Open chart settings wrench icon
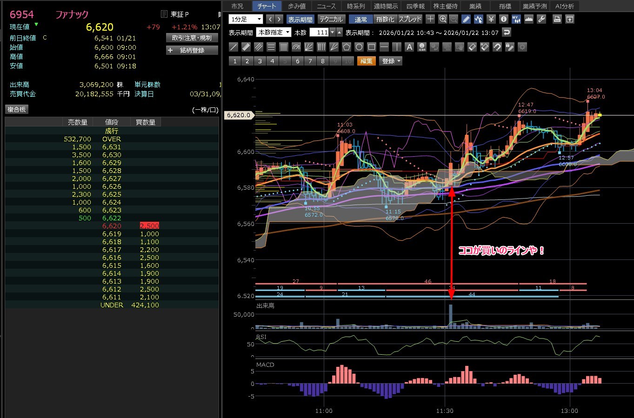 pos(541,19)
